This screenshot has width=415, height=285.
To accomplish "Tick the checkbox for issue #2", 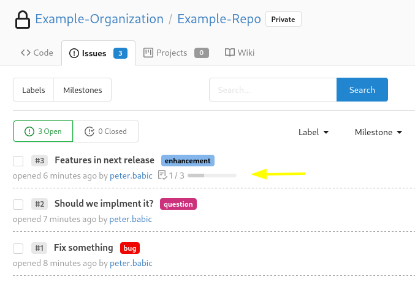I will click(x=18, y=204).
